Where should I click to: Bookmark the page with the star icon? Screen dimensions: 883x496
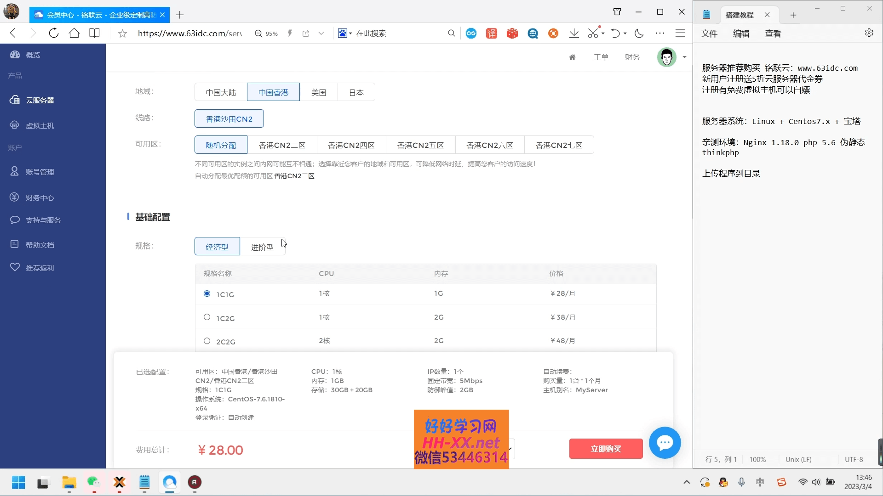(122, 34)
